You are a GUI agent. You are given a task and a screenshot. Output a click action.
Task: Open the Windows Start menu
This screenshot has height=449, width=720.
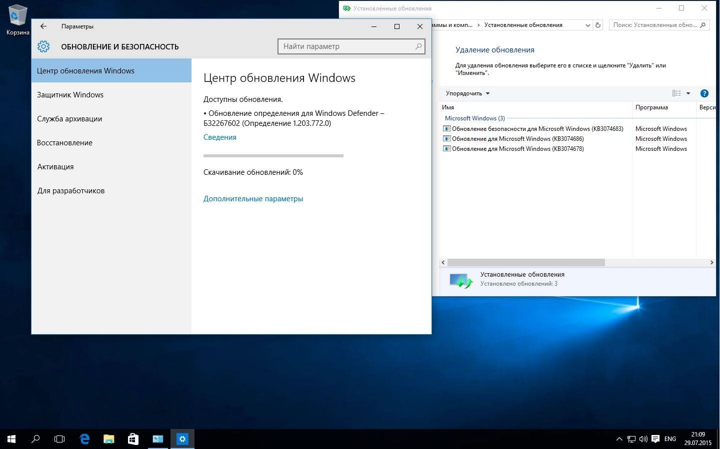coord(11,439)
